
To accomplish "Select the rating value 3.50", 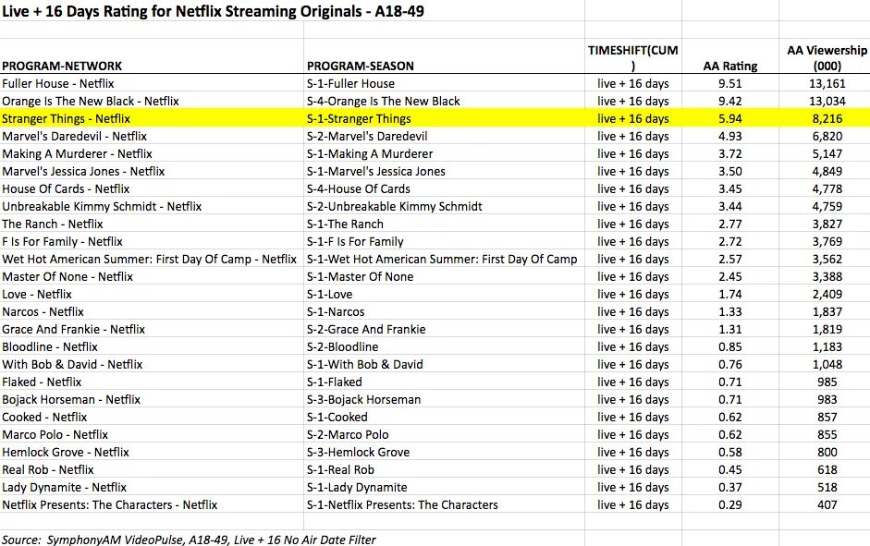I will (730, 171).
